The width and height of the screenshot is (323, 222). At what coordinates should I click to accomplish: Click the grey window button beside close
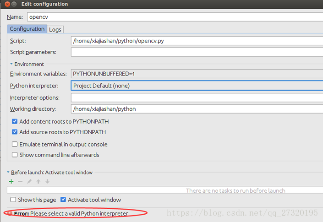[14, 4]
